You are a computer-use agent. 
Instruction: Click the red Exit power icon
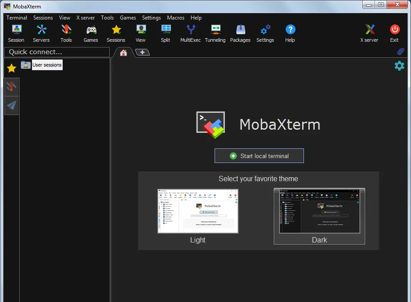pos(395,33)
